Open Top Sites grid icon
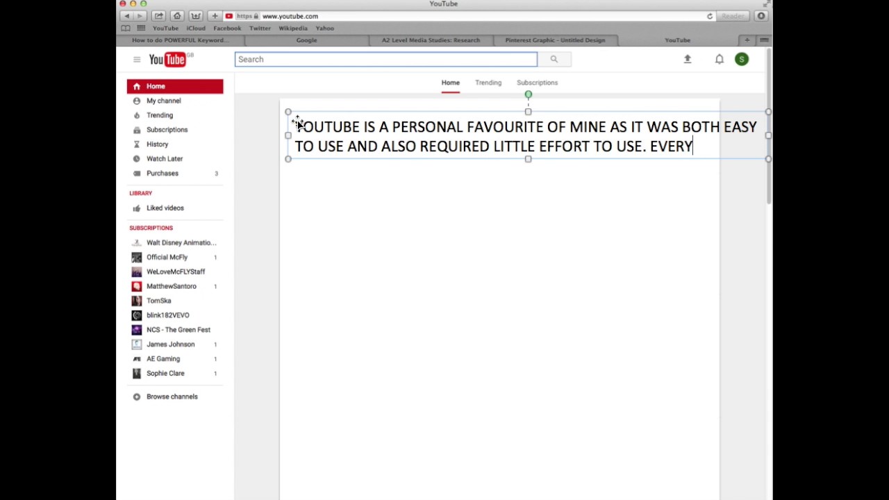The image size is (889, 500). tap(141, 28)
